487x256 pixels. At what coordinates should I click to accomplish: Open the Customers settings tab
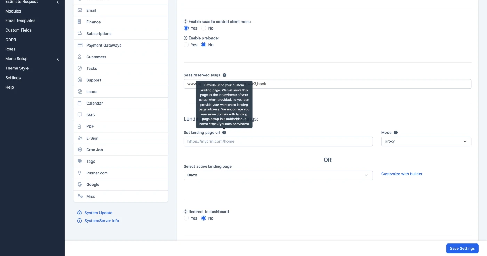click(121, 57)
